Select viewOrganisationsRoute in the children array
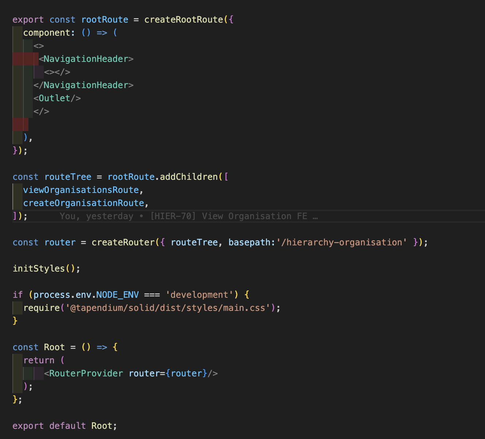Image resolution: width=485 pixels, height=439 pixels. [x=81, y=190]
